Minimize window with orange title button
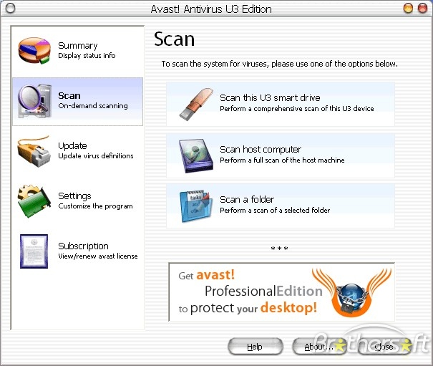The width and height of the screenshot is (433, 366). click(408, 9)
